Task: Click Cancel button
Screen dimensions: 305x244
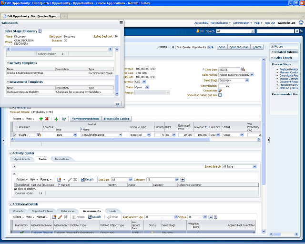Action: 257,47
